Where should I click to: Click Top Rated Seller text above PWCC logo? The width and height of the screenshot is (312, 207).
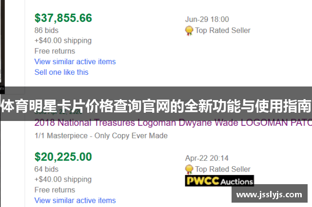click(223, 169)
